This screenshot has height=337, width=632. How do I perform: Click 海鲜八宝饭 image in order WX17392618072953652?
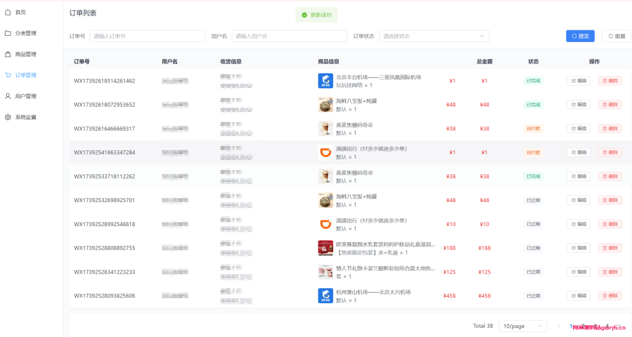coord(325,105)
